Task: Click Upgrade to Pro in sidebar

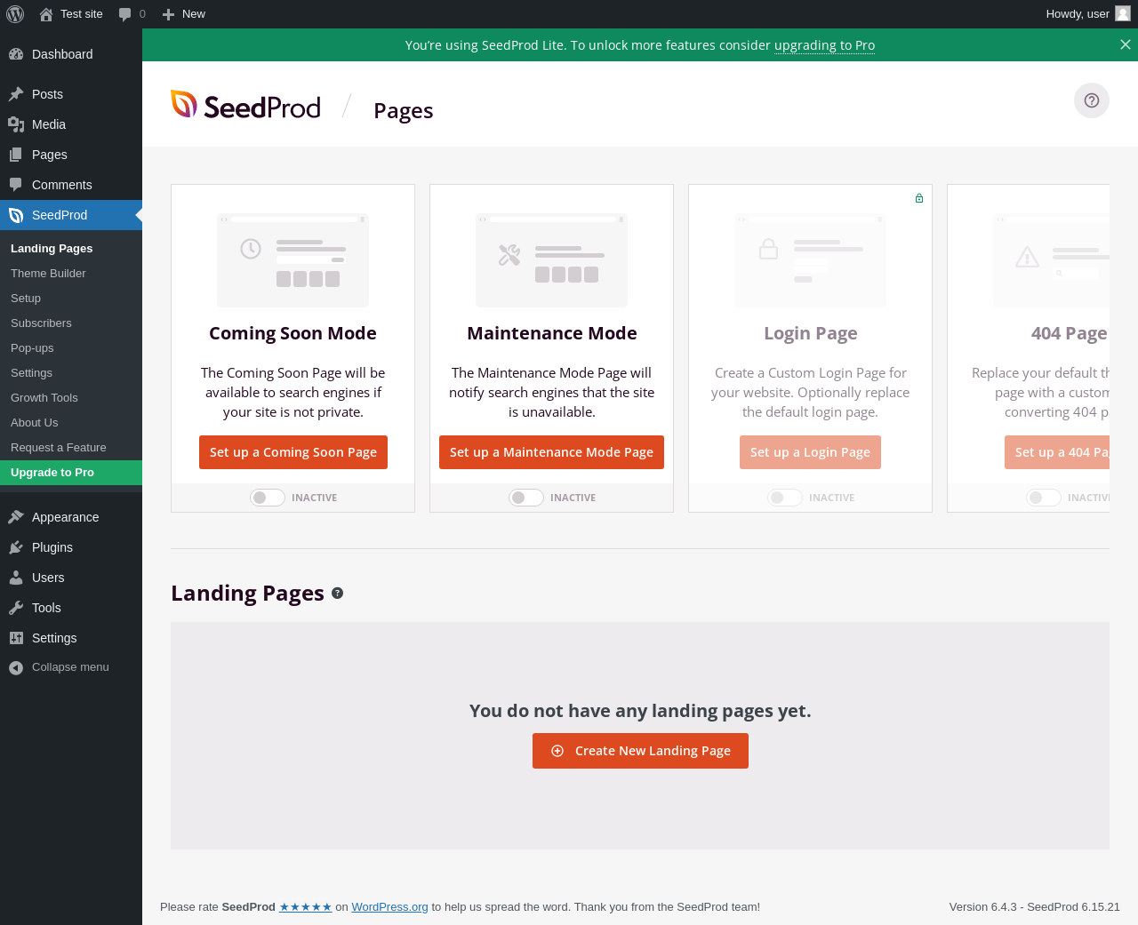Action: click(x=71, y=473)
